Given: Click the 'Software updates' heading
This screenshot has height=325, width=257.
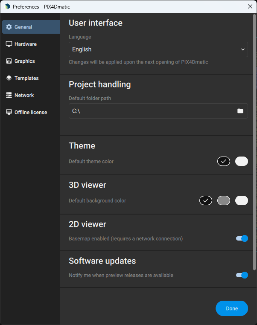Looking at the screenshot, I should 102,261.
